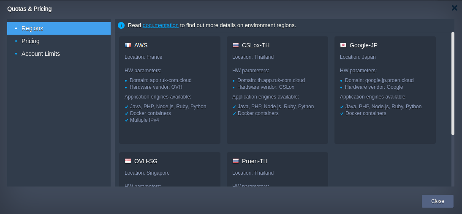Click the blue info icon before Read documentation
This screenshot has width=462, height=214.
pyautogui.click(x=121, y=25)
